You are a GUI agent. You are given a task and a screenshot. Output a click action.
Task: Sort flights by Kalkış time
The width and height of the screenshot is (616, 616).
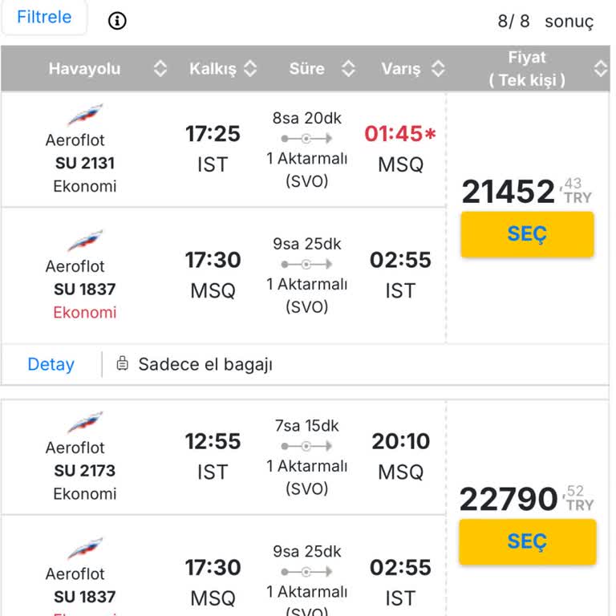point(250,69)
